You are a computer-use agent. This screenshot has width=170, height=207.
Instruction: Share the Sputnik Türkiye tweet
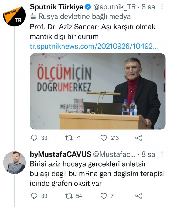click(139, 138)
